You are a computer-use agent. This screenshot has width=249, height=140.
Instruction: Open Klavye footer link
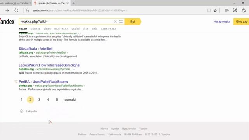[104, 129]
